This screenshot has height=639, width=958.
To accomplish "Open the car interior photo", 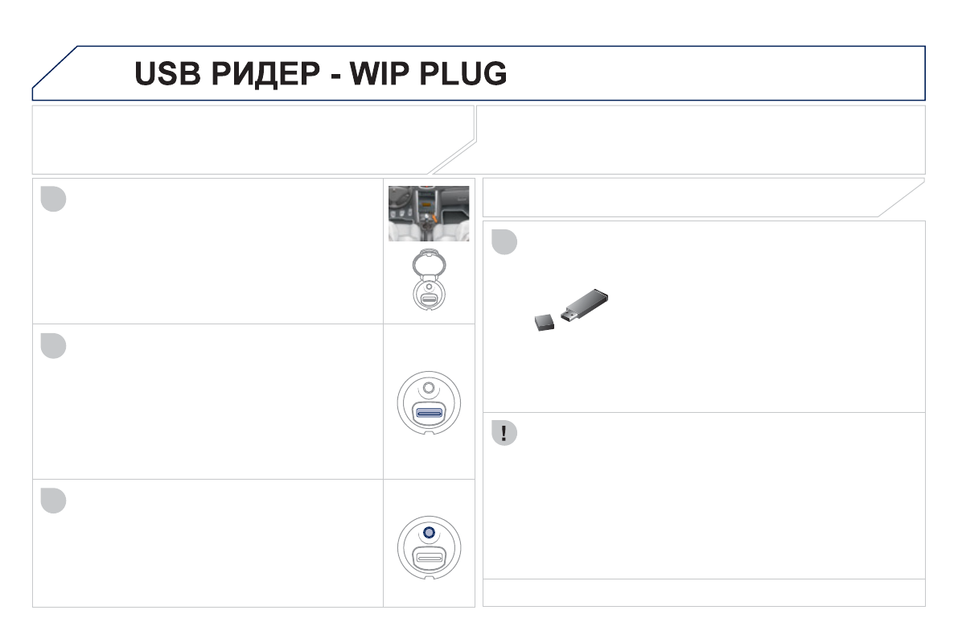I will pyautogui.click(x=429, y=213).
